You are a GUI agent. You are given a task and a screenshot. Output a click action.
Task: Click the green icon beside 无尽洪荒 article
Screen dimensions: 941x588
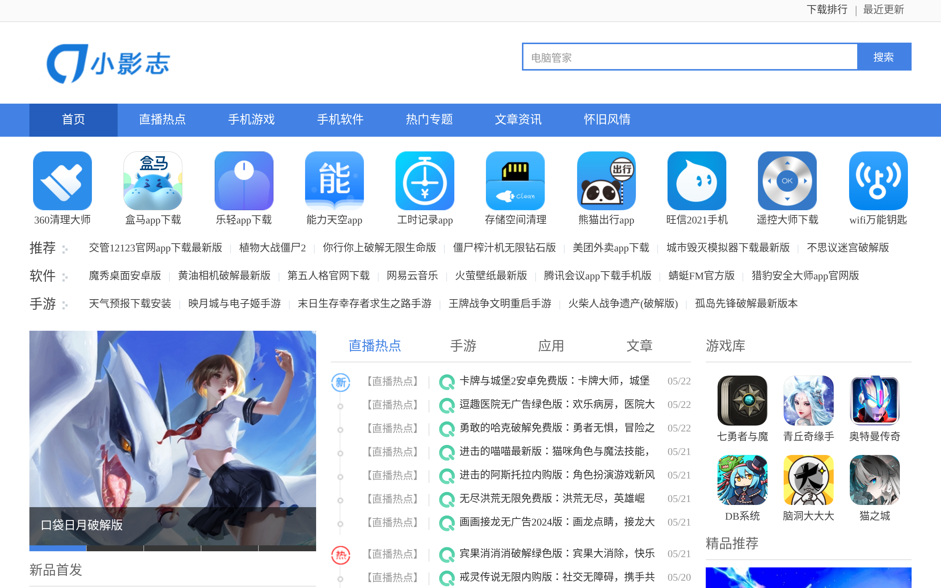[x=447, y=499]
